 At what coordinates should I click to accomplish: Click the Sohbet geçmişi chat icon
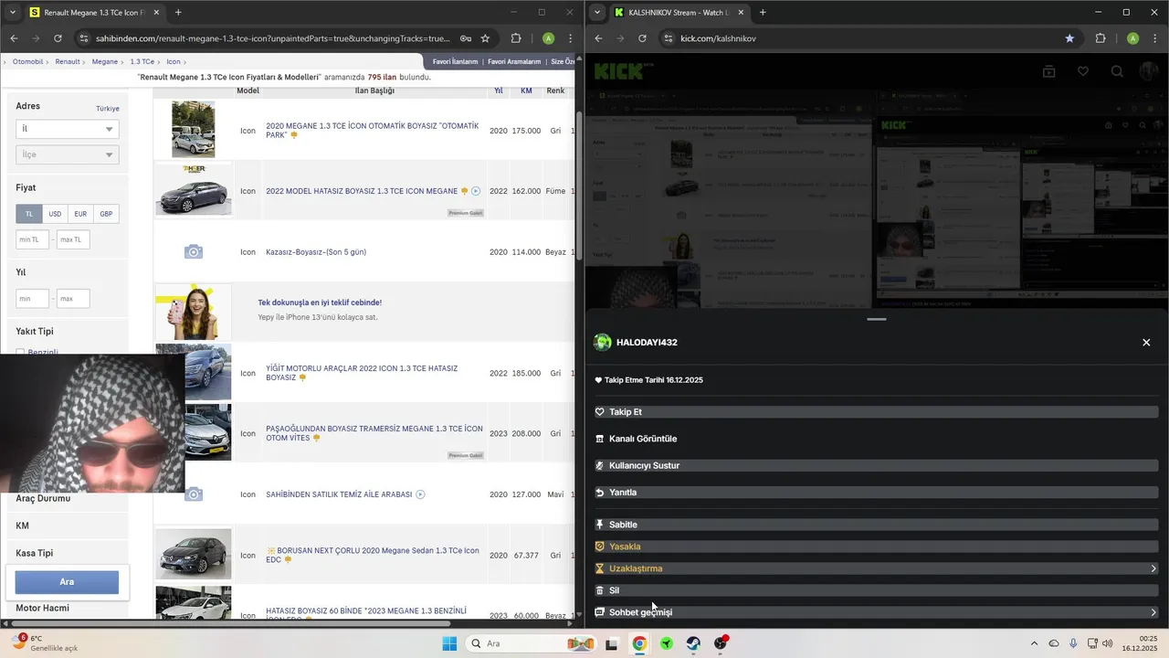[600, 612]
